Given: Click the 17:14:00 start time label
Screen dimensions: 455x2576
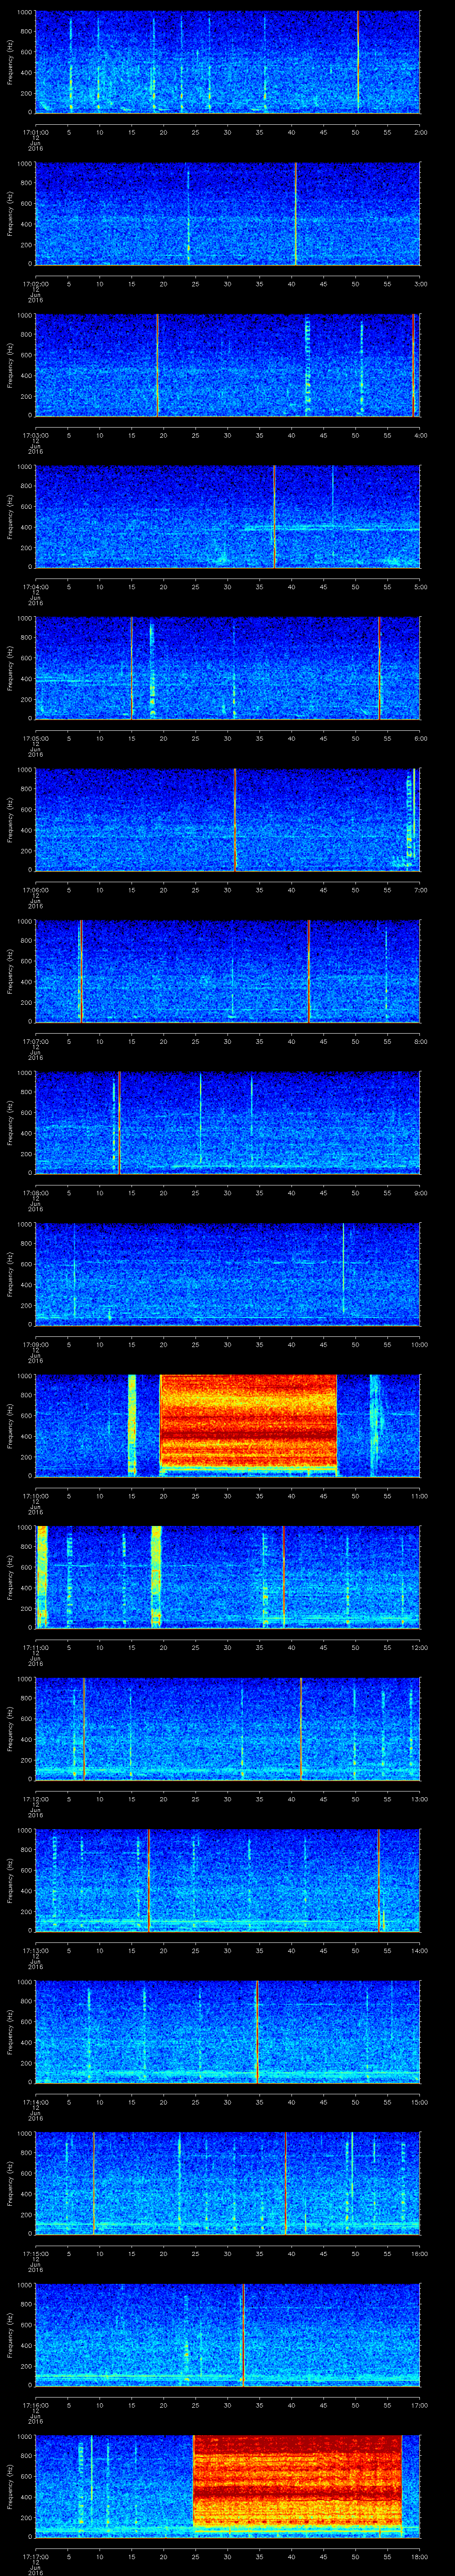Looking at the screenshot, I should [35, 2101].
